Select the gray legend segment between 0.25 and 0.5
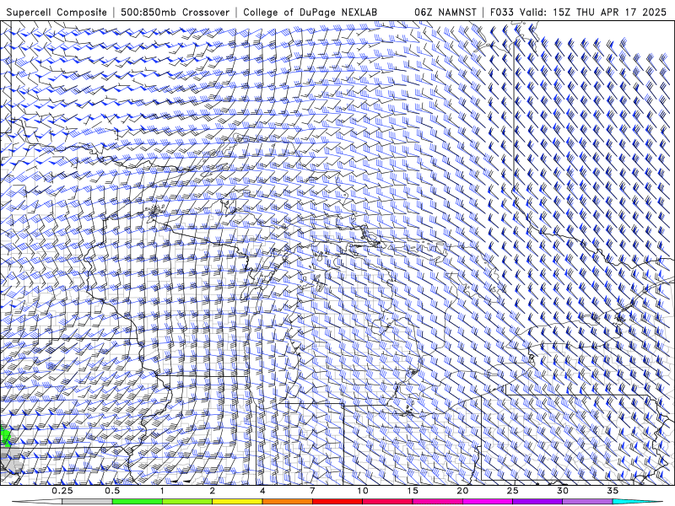 click(88, 502)
